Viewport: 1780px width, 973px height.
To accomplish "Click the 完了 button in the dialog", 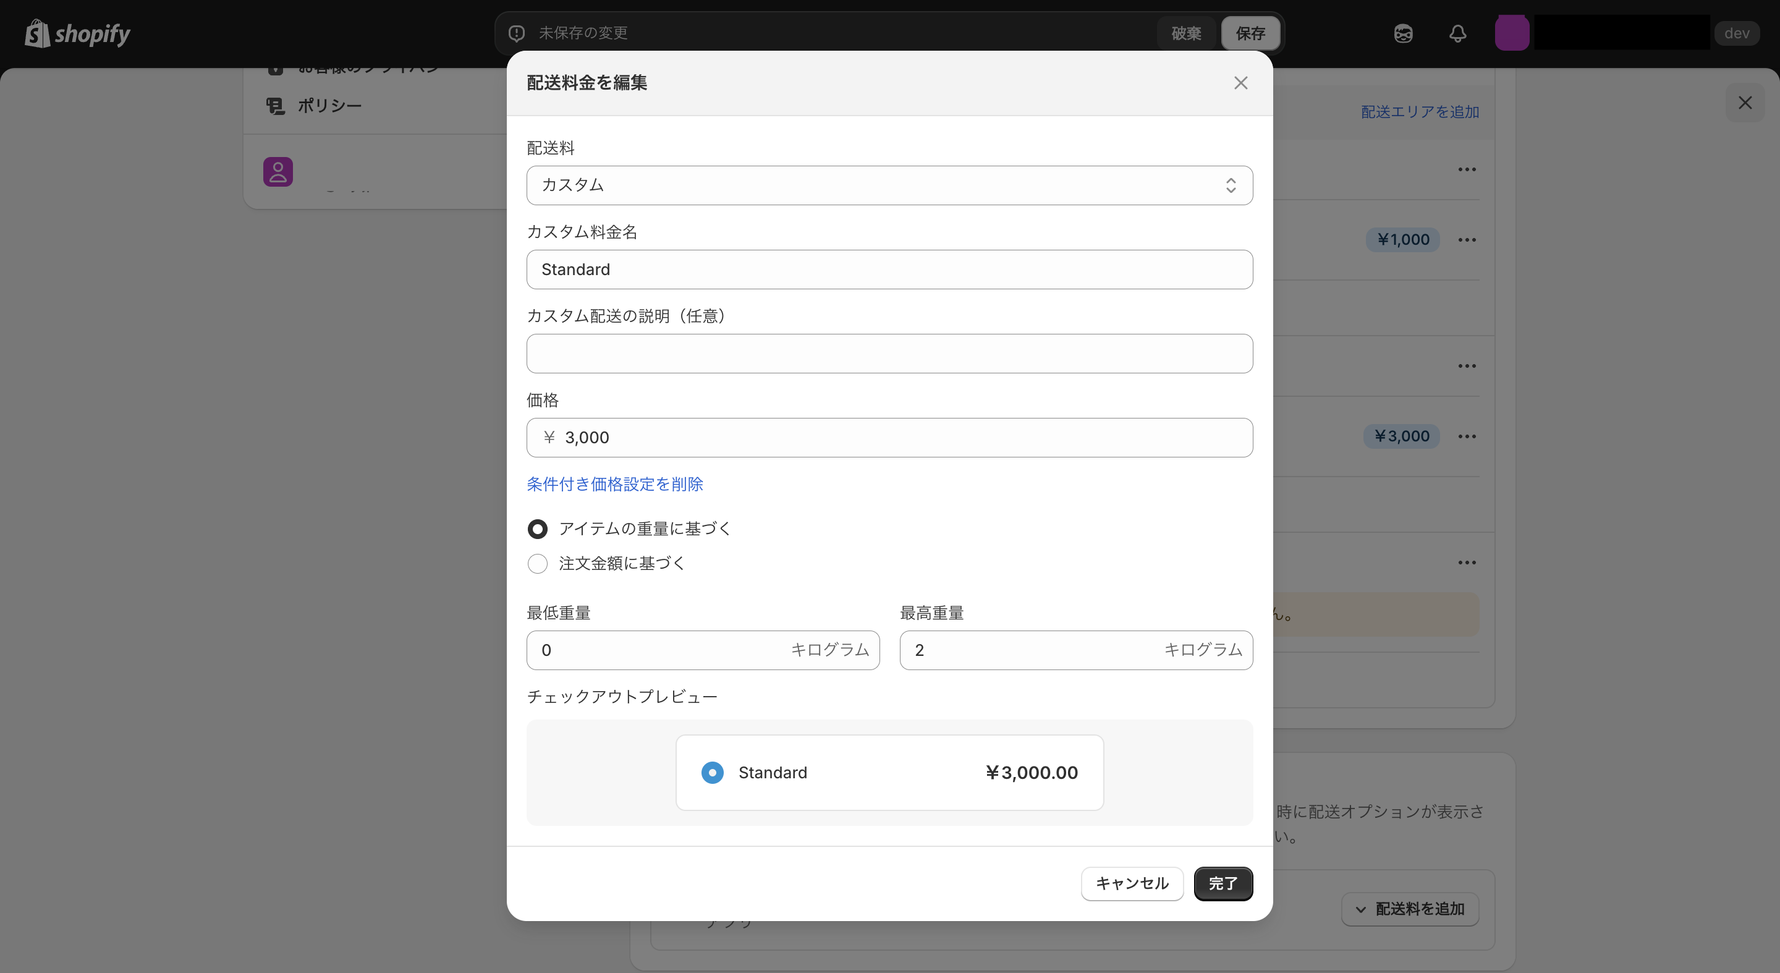I will [x=1223, y=884].
